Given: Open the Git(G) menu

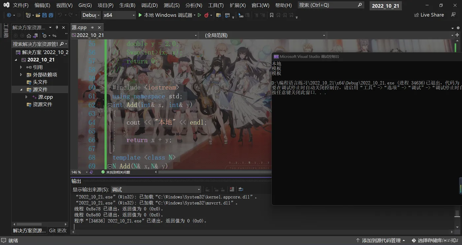Looking at the screenshot, I should pos(85,5).
